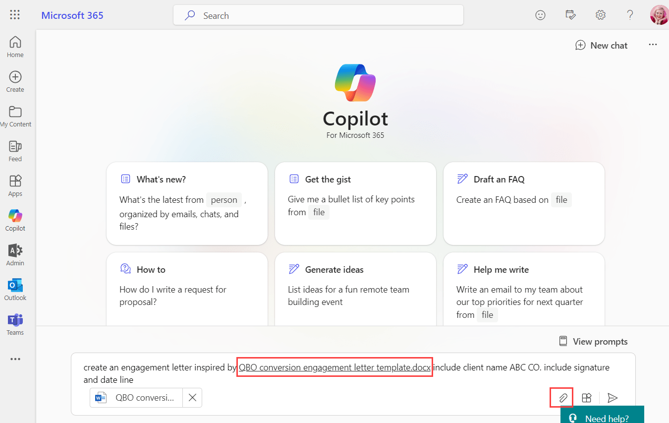The height and width of the screenshot is (423, 669).
Task: Start a New chat
Action: tap(601, 45)
